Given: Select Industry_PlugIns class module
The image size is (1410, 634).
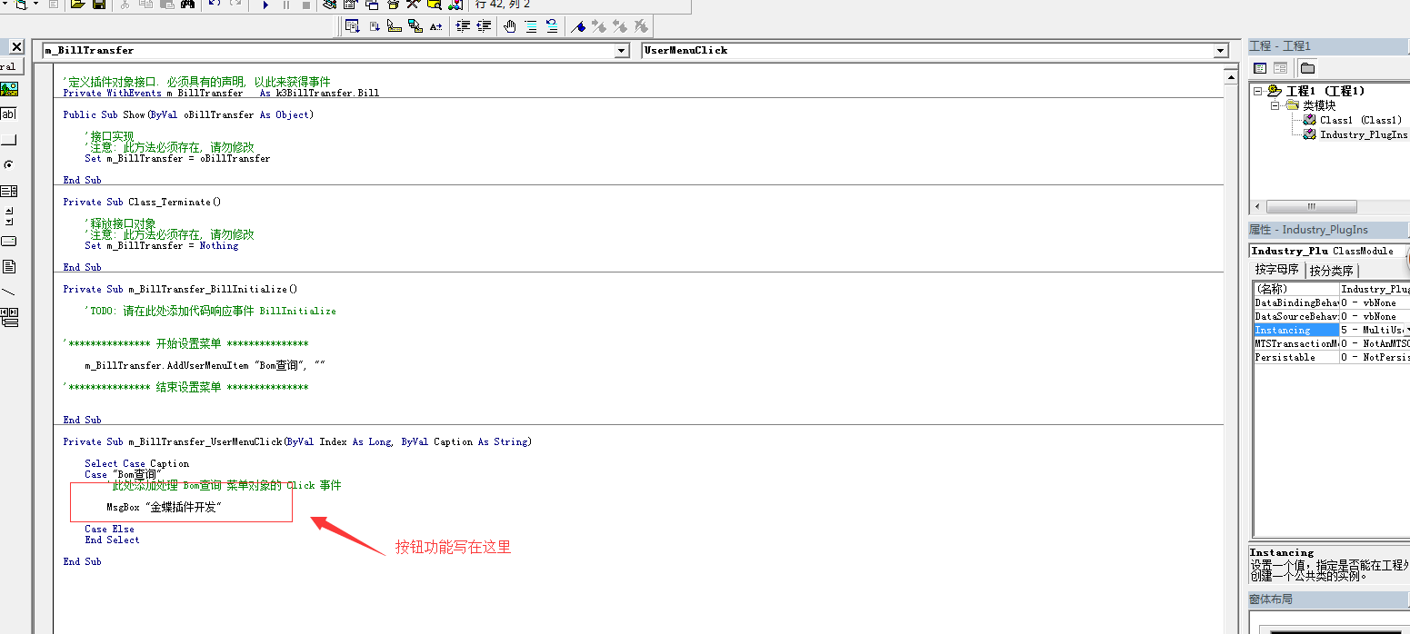Looking at the screenshot, I should tap(1356, 134).
